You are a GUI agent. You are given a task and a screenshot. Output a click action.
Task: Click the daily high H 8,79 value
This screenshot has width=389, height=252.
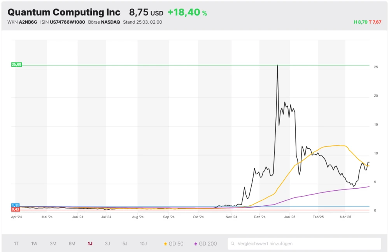pos(360,22)
